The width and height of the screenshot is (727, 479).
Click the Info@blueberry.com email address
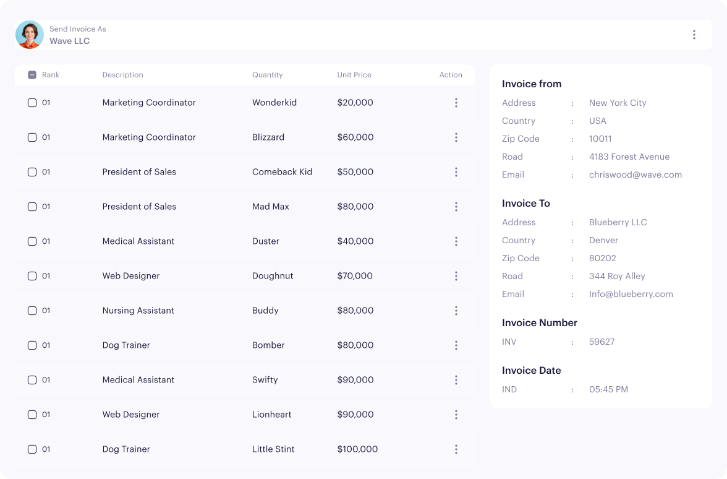click(631, 294)
